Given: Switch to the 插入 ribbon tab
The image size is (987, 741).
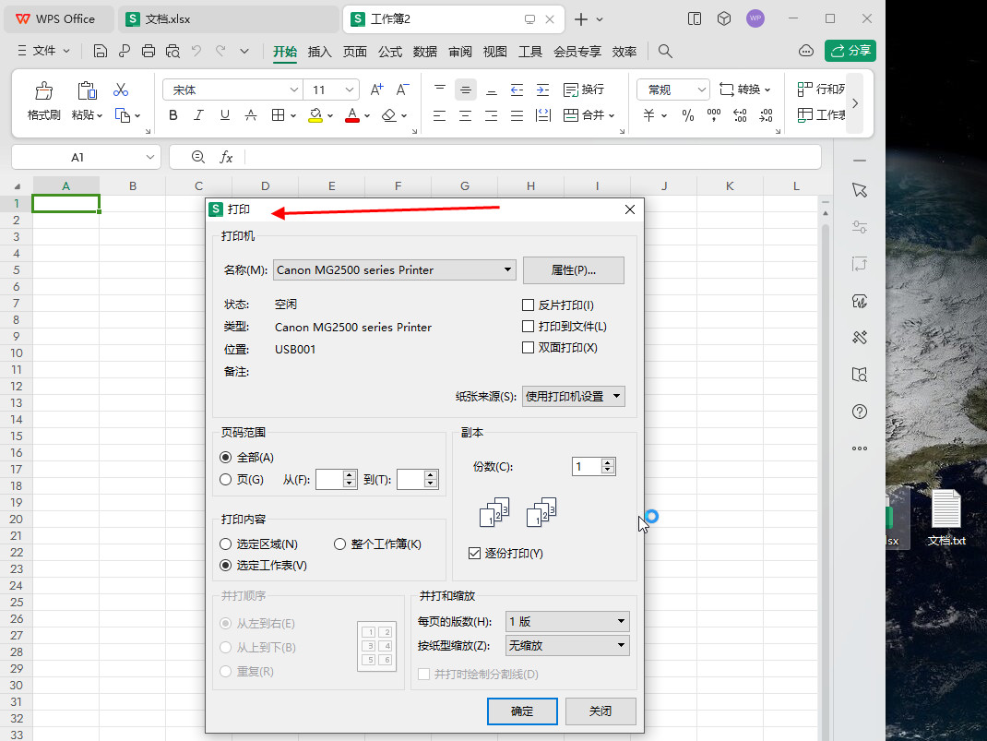Looking at the screenshot, I should (x=320, y=52).
